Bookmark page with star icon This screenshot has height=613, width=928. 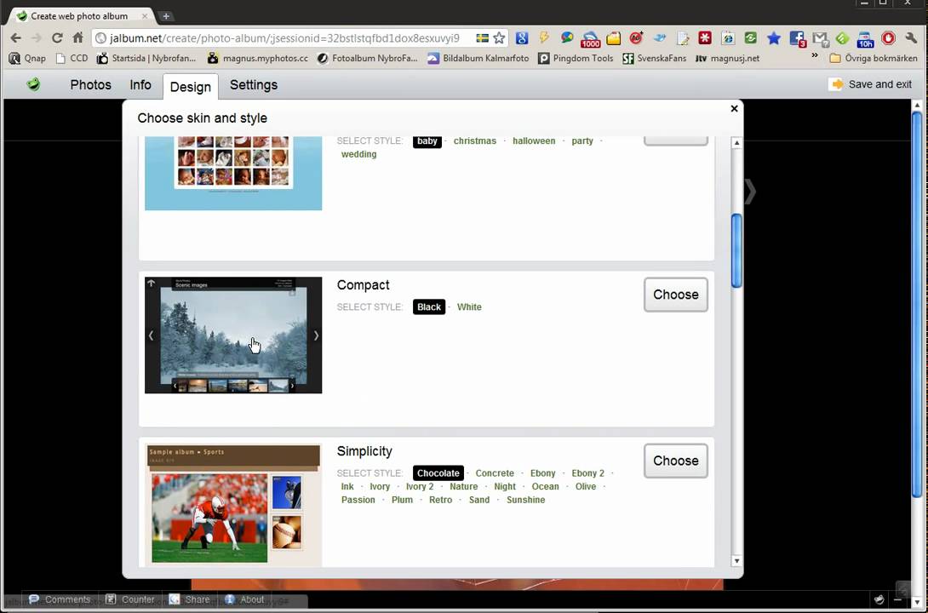(499, 37)
